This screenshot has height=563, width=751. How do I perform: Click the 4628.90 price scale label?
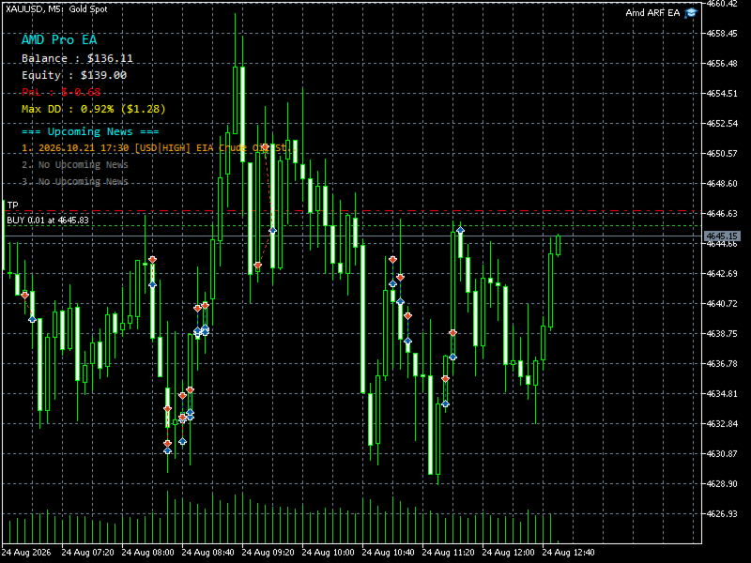(x=722, y=484)
